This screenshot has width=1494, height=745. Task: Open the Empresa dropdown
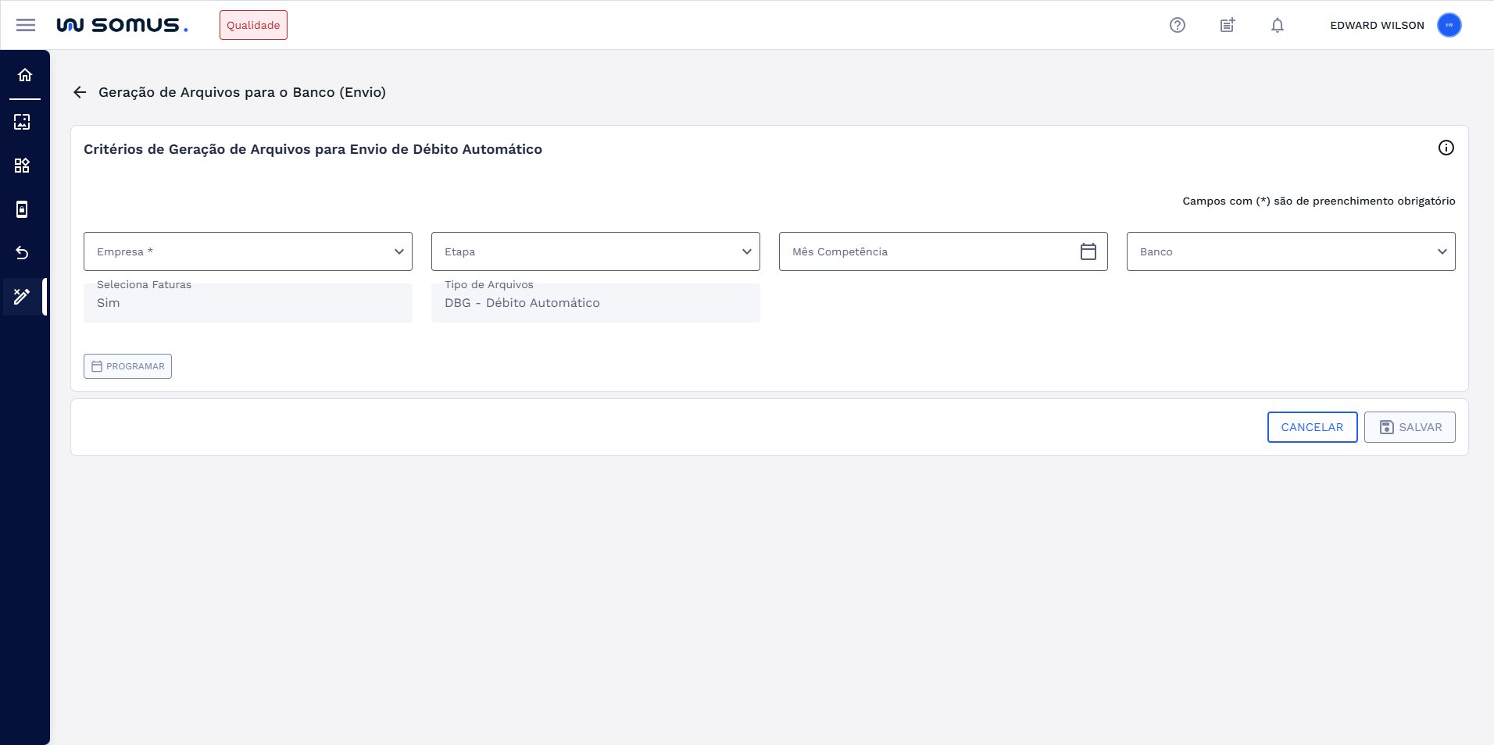point(398,251)
